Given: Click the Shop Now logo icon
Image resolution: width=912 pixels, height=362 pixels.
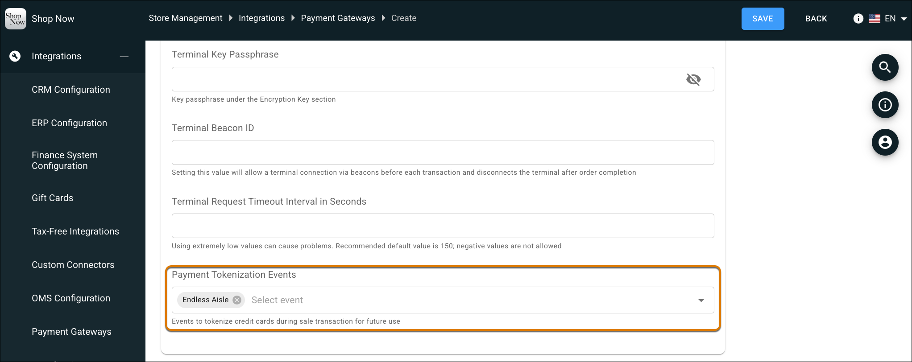Looking at the screenshot, I should (x=16, y=19).
